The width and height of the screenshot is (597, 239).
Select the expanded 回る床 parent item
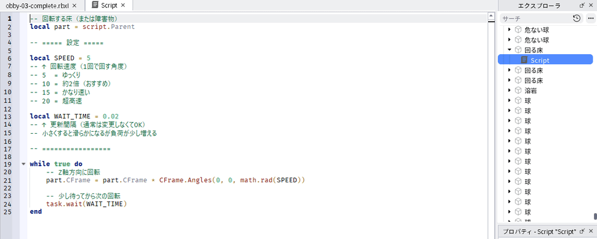(534, 50)
